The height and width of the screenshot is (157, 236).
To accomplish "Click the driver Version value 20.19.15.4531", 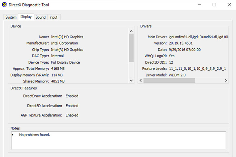I will pos(181,43).
